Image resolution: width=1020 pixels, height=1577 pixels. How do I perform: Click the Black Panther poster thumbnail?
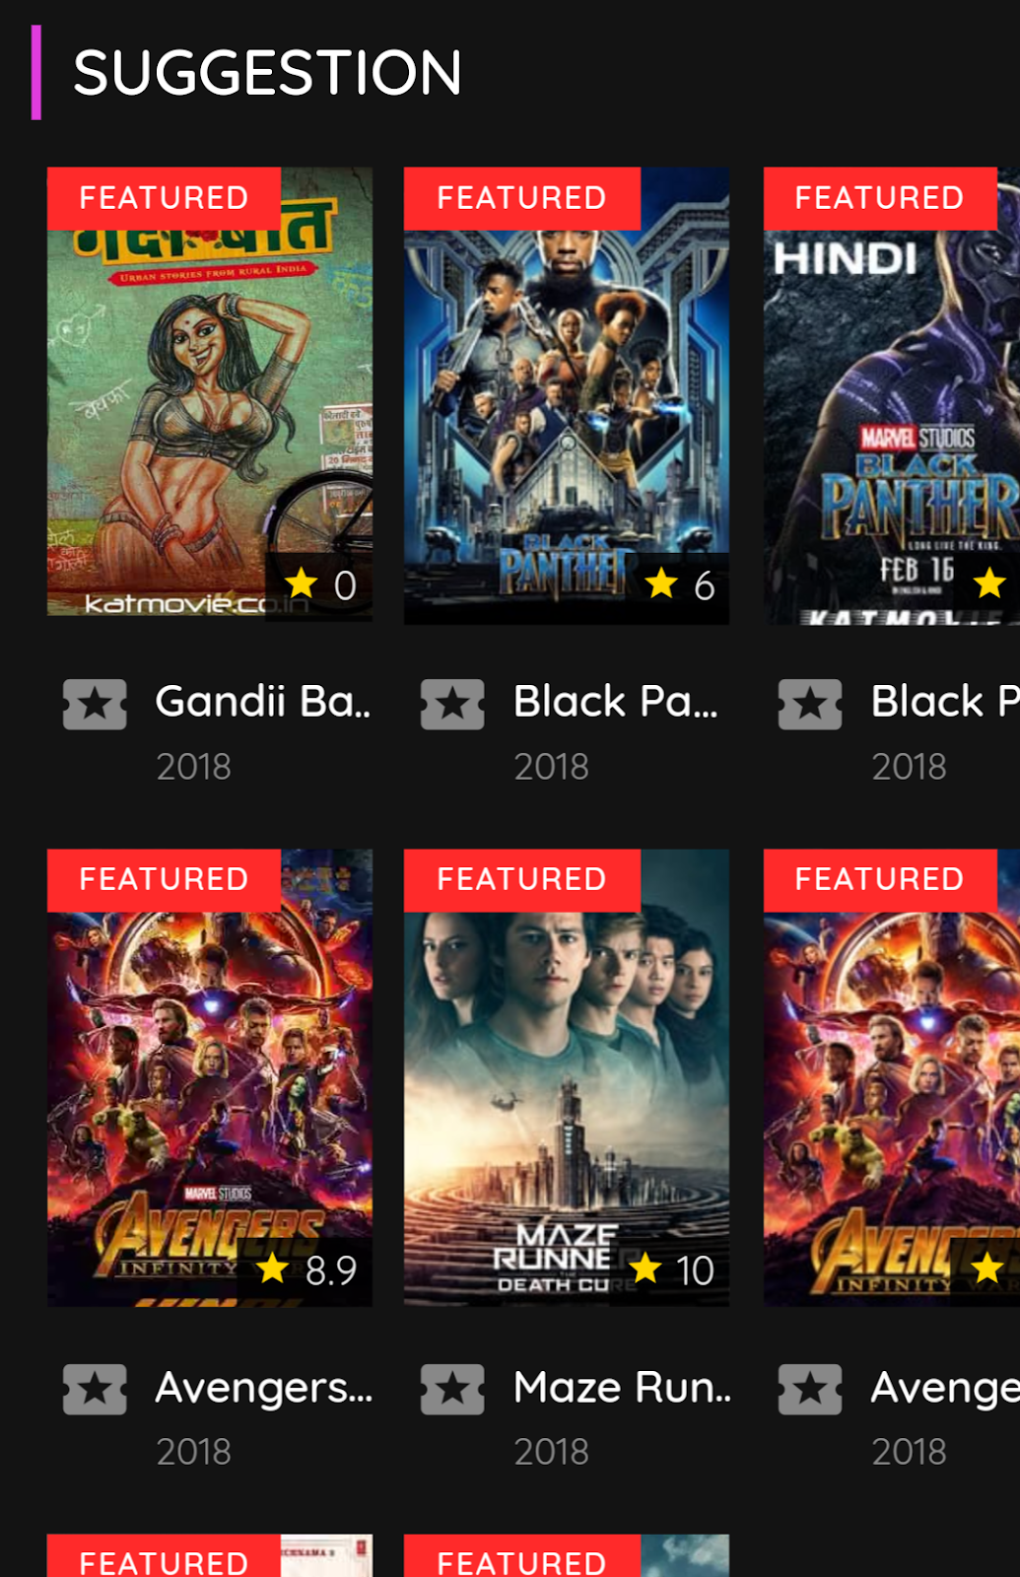[x=567, y=394]
